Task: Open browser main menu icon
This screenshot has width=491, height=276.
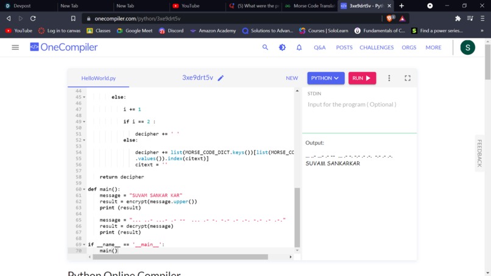Action: tap(482, 18)
